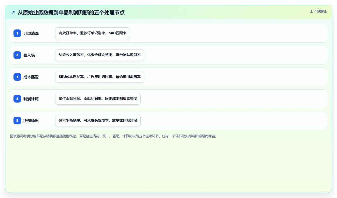337x198 pixels.
Task: Click the 上下游路径 label in header
Action: 318,11
